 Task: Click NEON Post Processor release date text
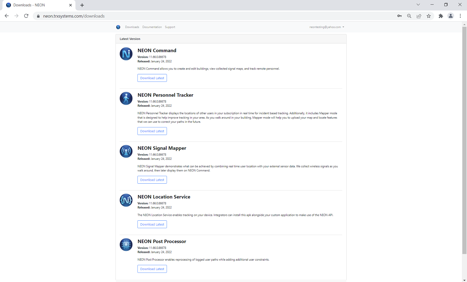click(155, 252)
